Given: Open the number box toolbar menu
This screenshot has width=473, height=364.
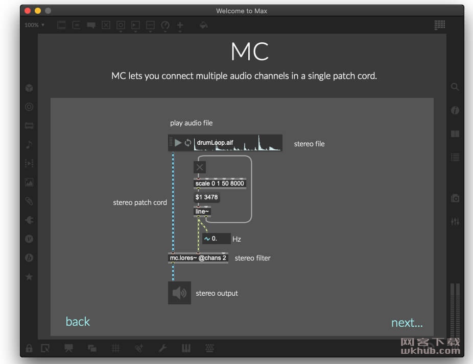Looking at the screenshot, I should coord(135,25).
